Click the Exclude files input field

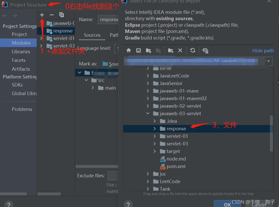point(113,176)
